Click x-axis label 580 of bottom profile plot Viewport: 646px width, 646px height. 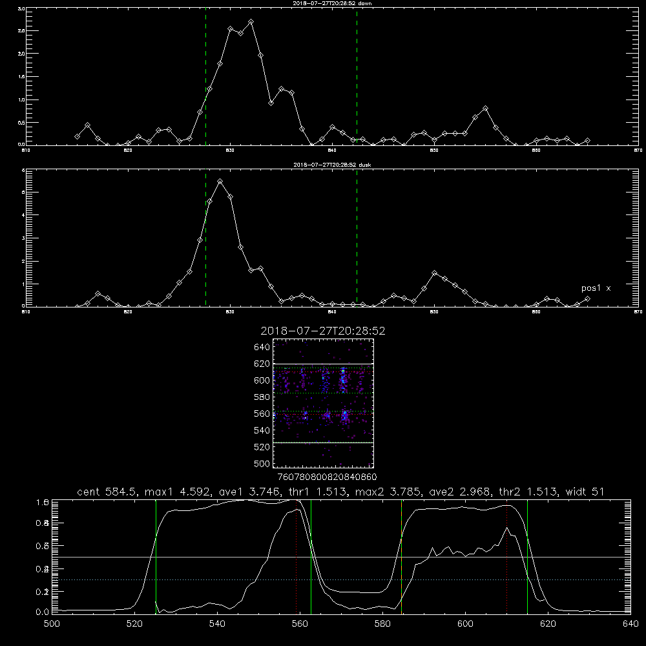(382, 624)
